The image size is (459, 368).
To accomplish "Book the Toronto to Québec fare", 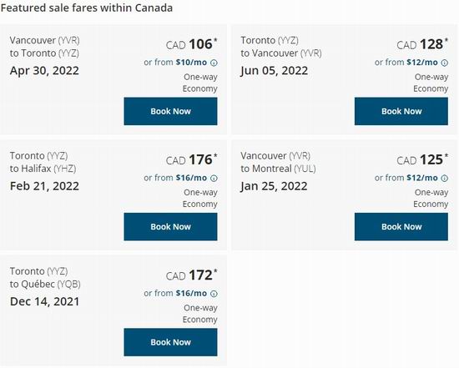I will click(x=170, y=342).
